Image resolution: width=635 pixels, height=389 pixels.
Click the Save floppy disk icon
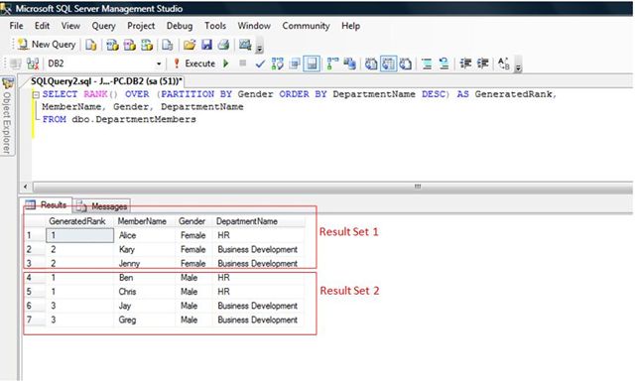pyautogui.click(x=206, y=45)
